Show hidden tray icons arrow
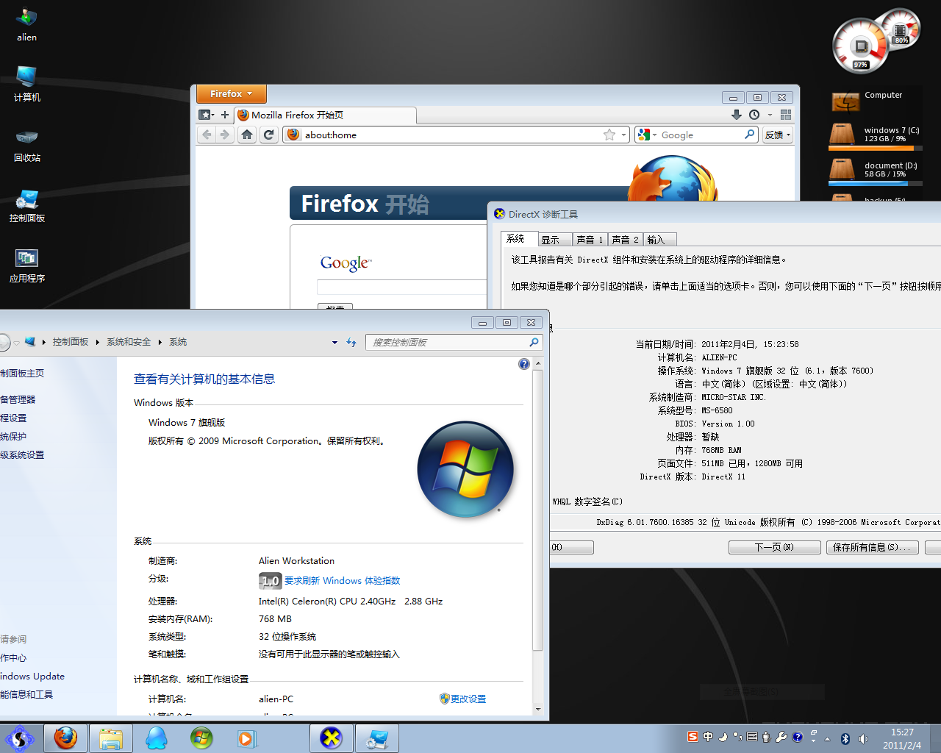The width and height of the screenshot is (941, 753). click(x=827, y=739)
